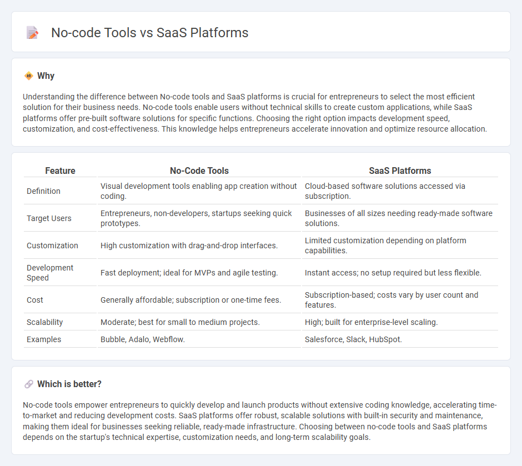Click the Why section heading
Viewport: 522px width, 466px height.
(46, 76)
